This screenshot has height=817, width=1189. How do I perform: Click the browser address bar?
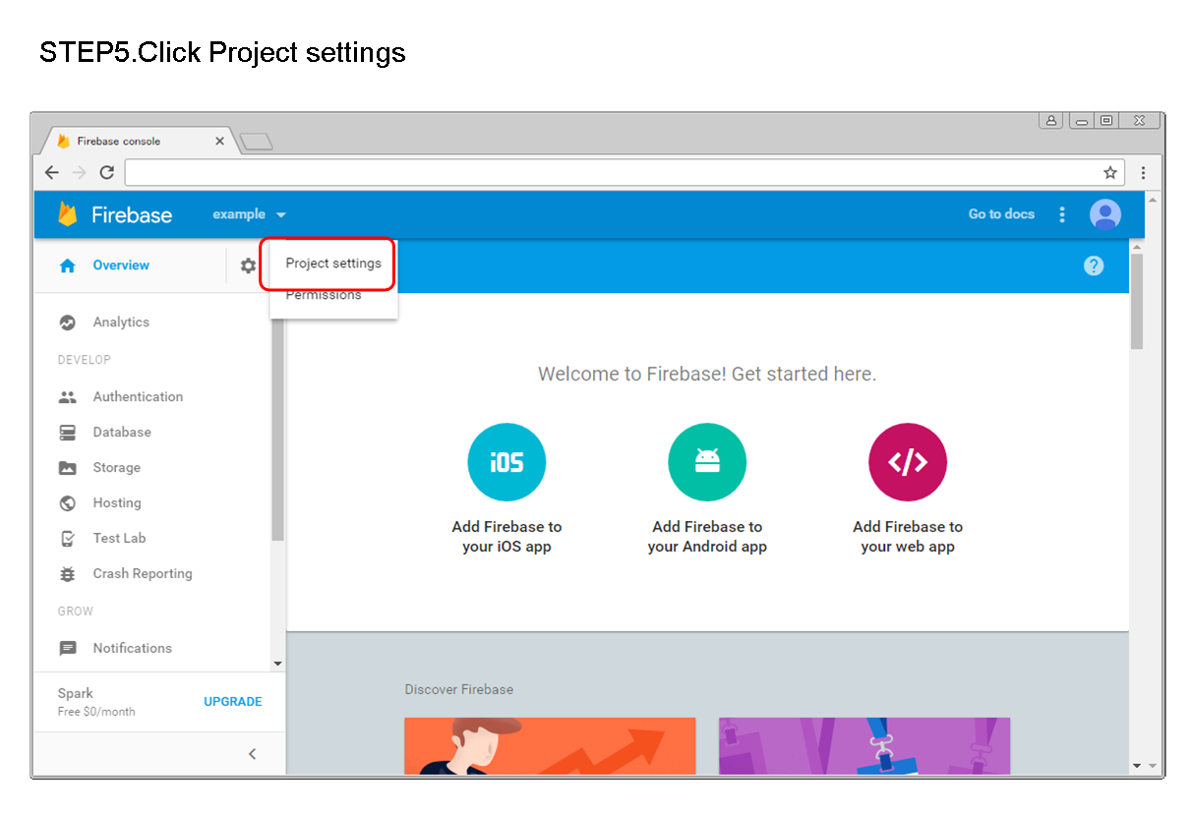pyautogui.click(x=610, y=173)
